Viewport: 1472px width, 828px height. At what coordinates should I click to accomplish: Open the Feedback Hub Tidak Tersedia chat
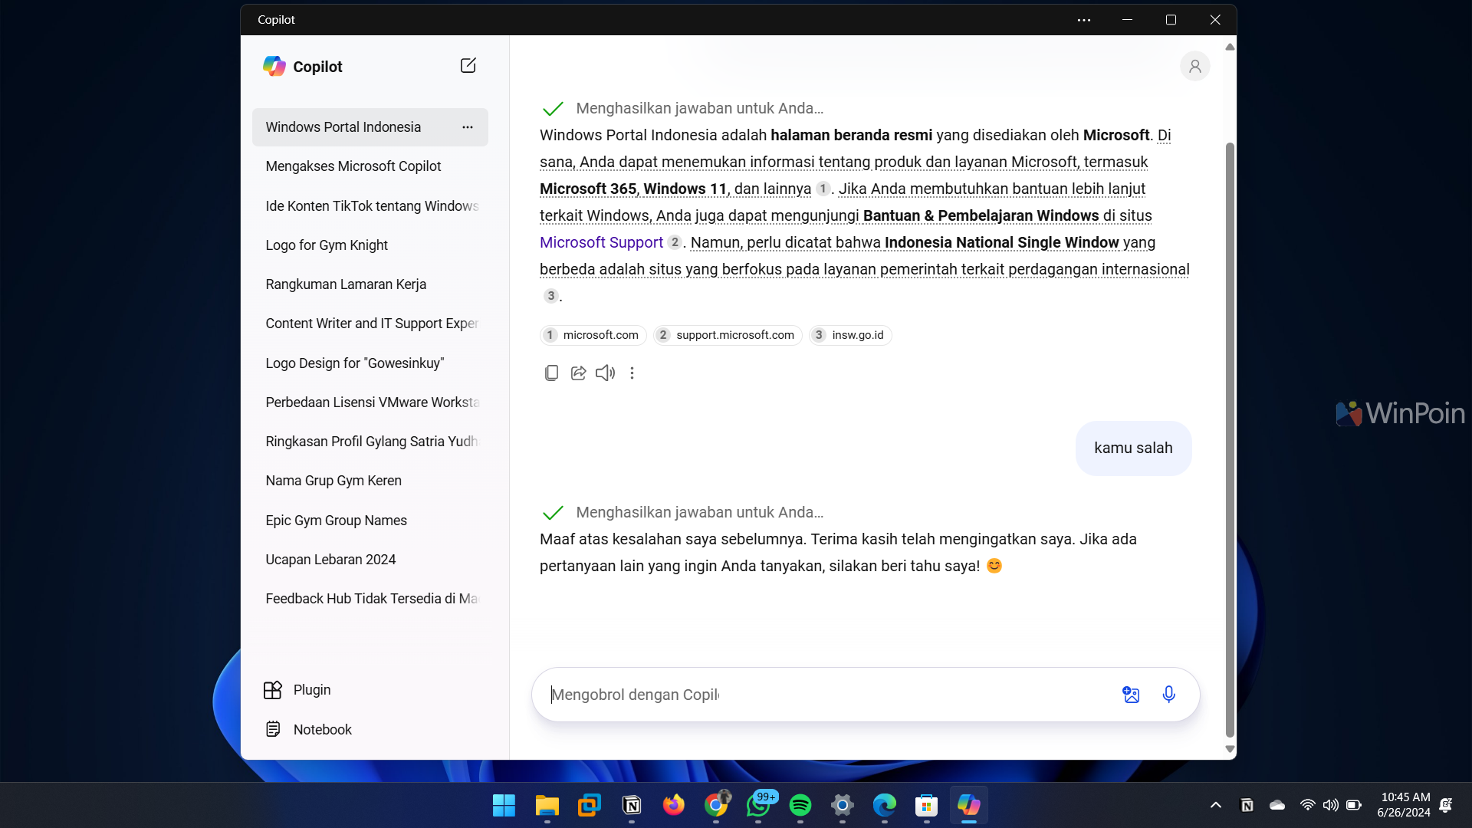click(x=370, y=599)
